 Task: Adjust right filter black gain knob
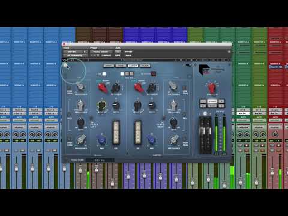point(173,122)
